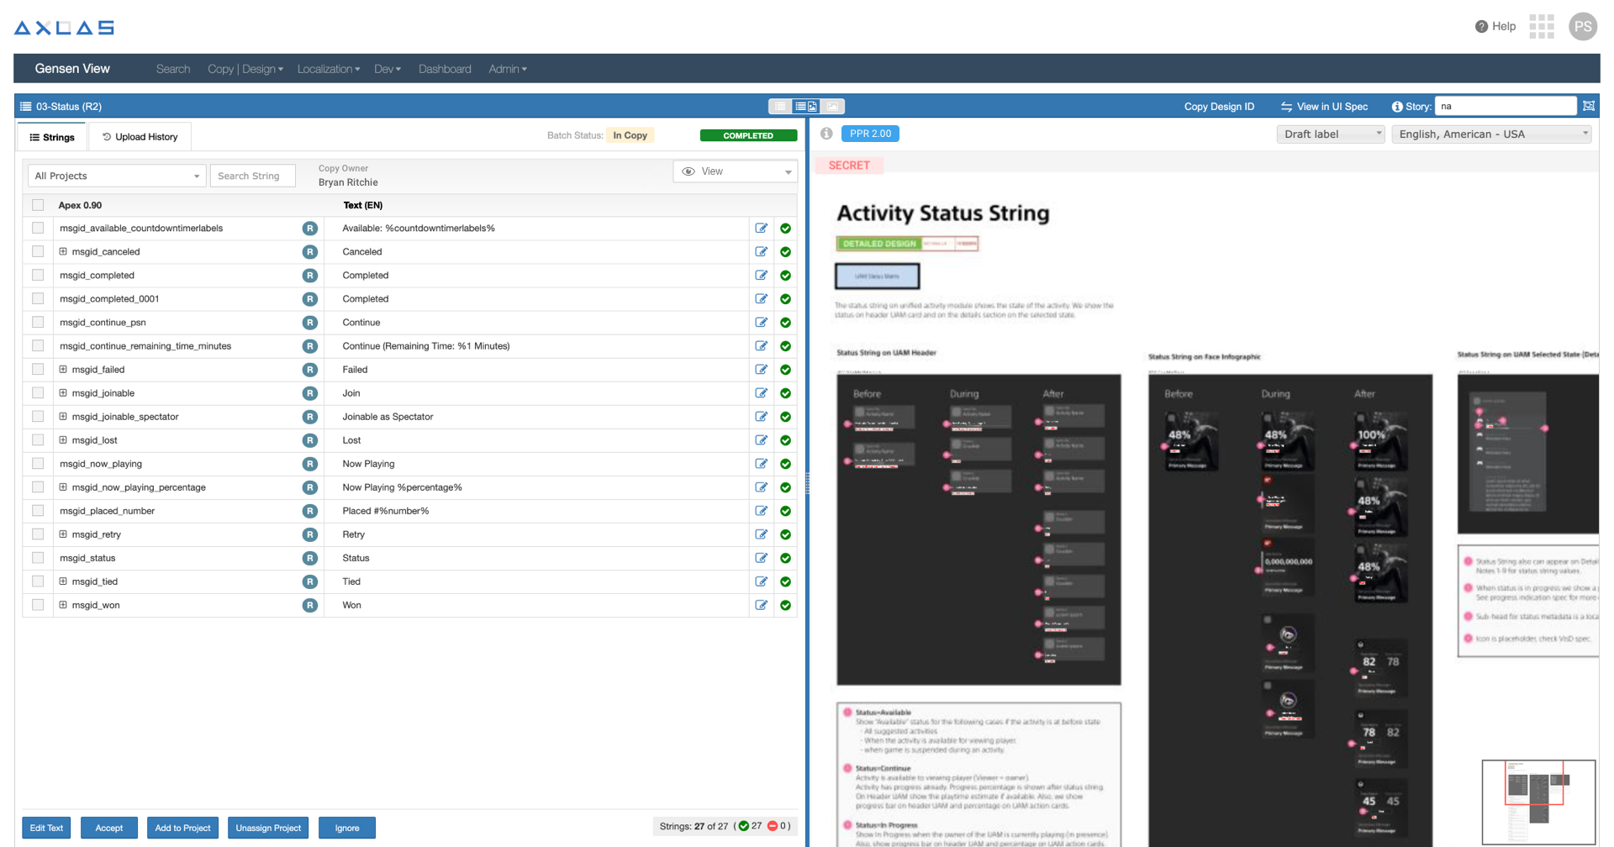The height and width of the screenshot is (847, 1614).
Task: Open the apps grid icon
Action: click(1542, 27)
